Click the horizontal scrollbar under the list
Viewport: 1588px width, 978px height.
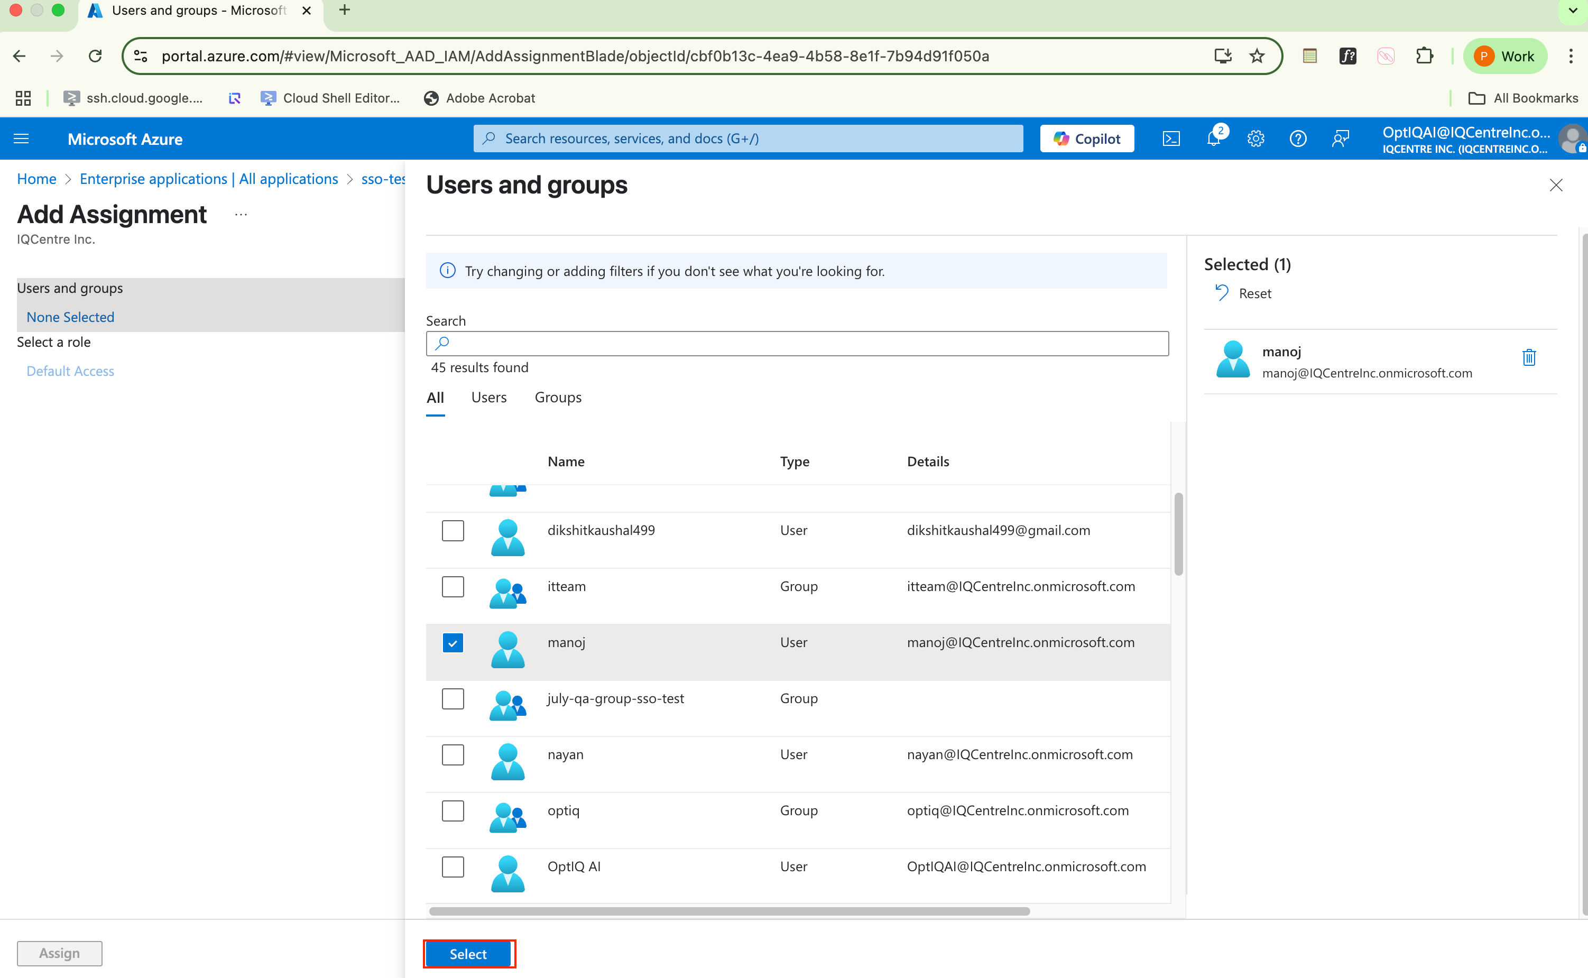point(729,911)
